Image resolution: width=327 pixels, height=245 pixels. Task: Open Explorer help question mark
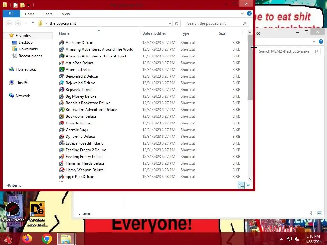tap(249, 13)
